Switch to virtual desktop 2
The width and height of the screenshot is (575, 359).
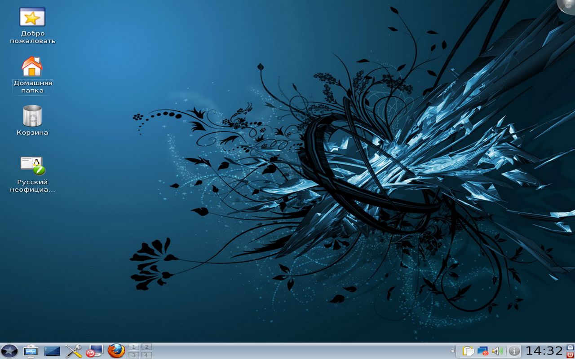pos(146,347)
